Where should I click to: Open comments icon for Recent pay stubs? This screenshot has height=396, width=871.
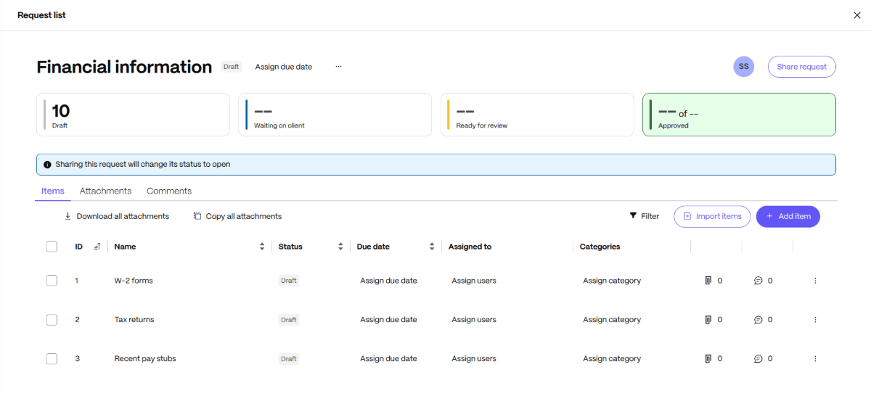click(758, 359)
